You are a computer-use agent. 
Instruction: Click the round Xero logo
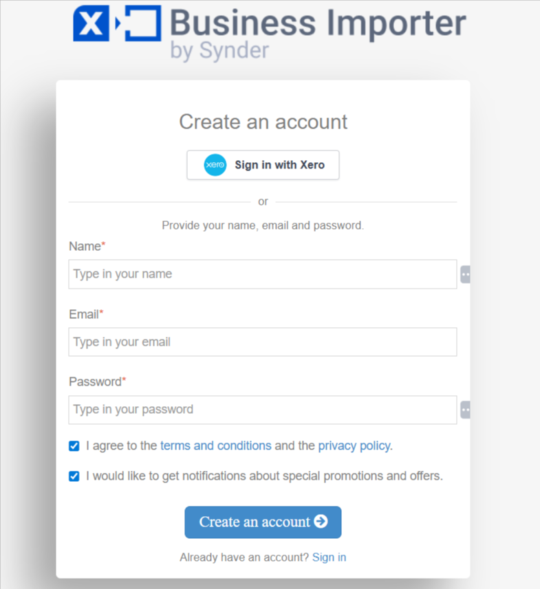click(x=215, y=165)
